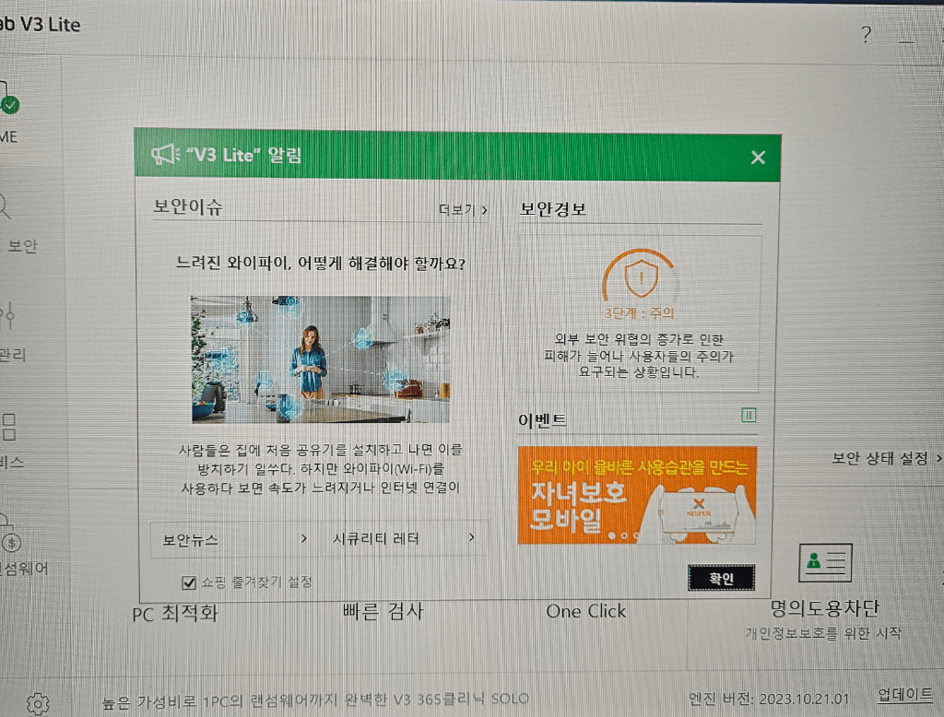The height and width of the screenshot is (717, 944).
Task: Open the 서비스 sidebar squares icon
Action: [x=9, y=427]
